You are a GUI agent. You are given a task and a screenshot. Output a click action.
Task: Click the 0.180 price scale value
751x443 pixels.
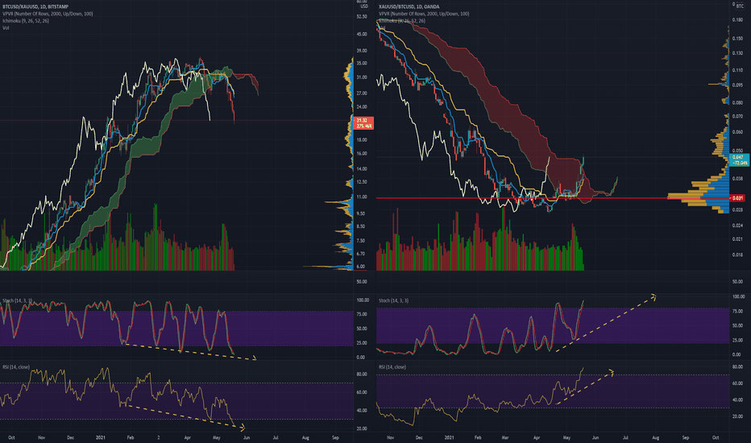point(737,19)
